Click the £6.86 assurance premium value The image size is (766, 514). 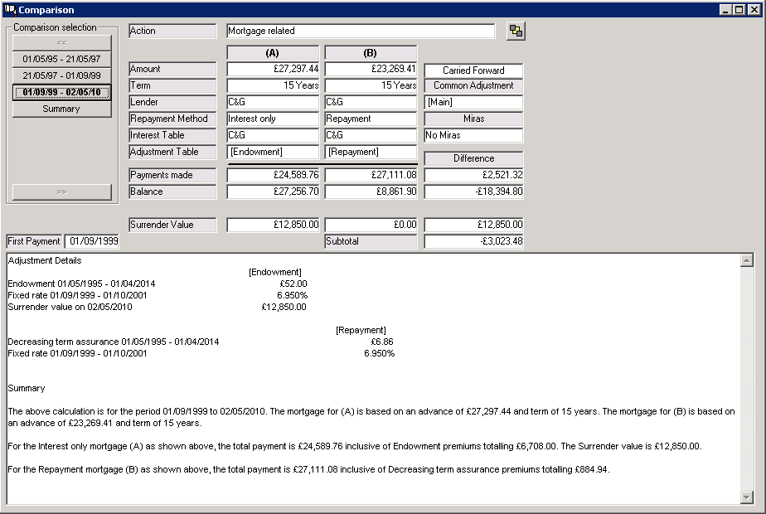[382, 342]
